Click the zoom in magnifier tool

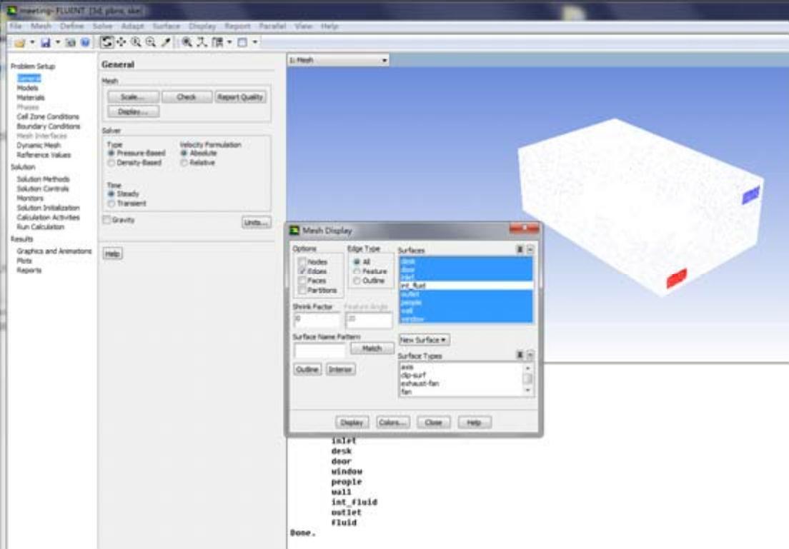[x=136, y=43]
